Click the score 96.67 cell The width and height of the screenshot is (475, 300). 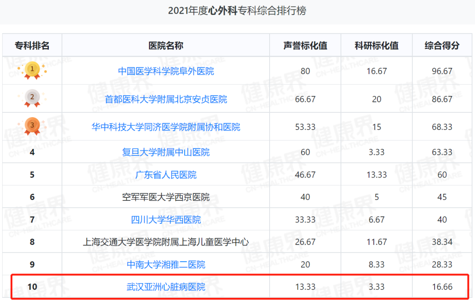442,71
